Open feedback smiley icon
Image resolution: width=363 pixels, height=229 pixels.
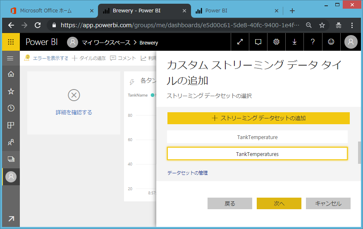click(331, 42)
